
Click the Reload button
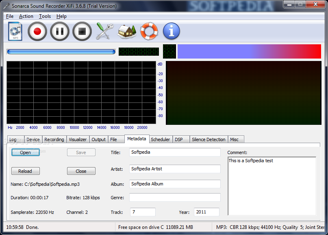(25, 171)
